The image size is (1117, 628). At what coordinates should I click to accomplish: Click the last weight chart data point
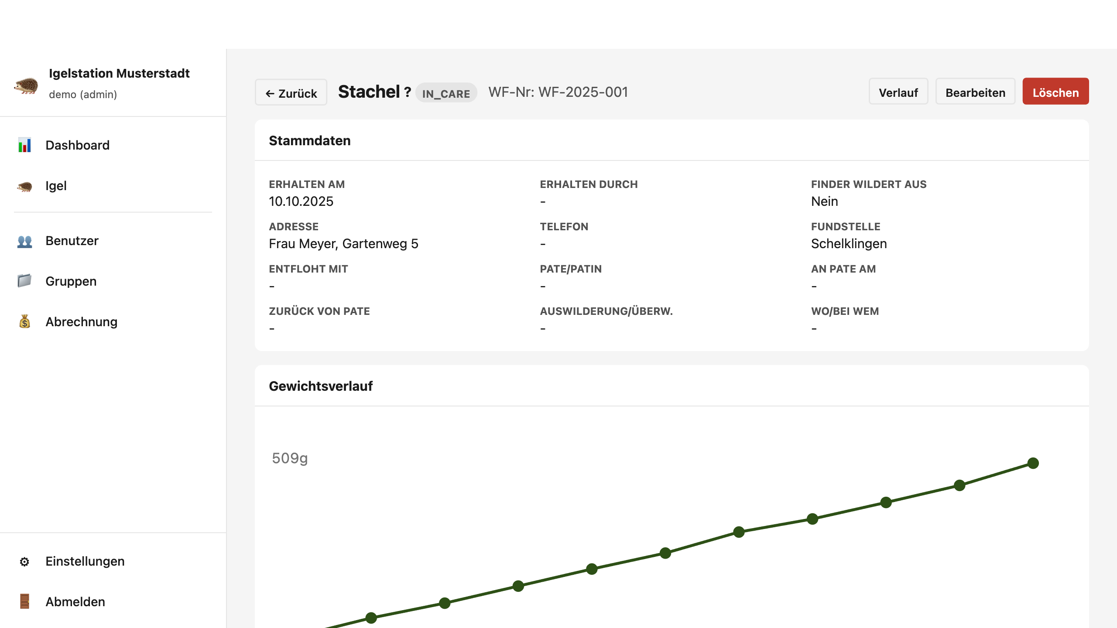pyautogui.click(x=1033, y=463)
